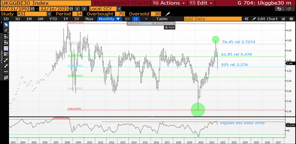This screenshot has height=144, width=296.
Task: Select the 3D range
Action: point(17,19)
